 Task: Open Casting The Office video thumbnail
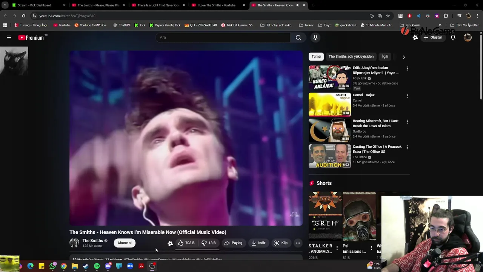coord(330,156)
